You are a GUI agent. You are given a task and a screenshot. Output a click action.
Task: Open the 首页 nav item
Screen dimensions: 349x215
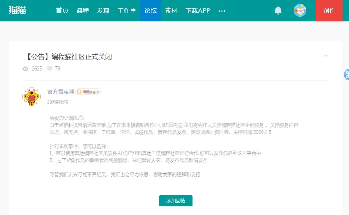click(62, 10)
